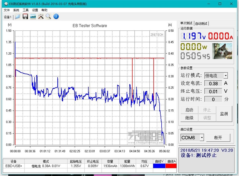Click the blue 曲线V color swatch
This screenshot has height=176, width=239.
coord(159,166)
